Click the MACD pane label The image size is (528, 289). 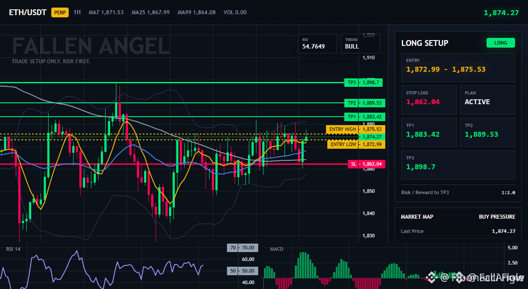pos(276,249)
